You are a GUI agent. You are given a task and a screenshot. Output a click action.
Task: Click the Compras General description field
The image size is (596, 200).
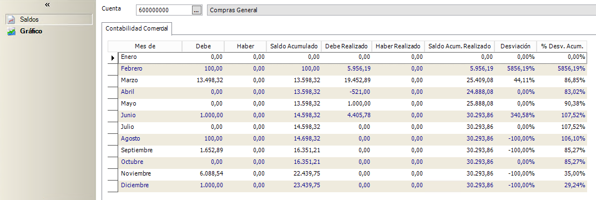(x=401, y=10)
